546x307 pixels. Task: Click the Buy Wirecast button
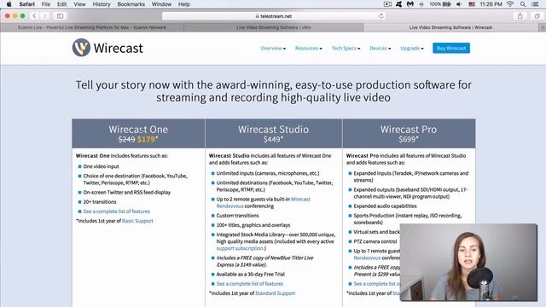(451, 48)
